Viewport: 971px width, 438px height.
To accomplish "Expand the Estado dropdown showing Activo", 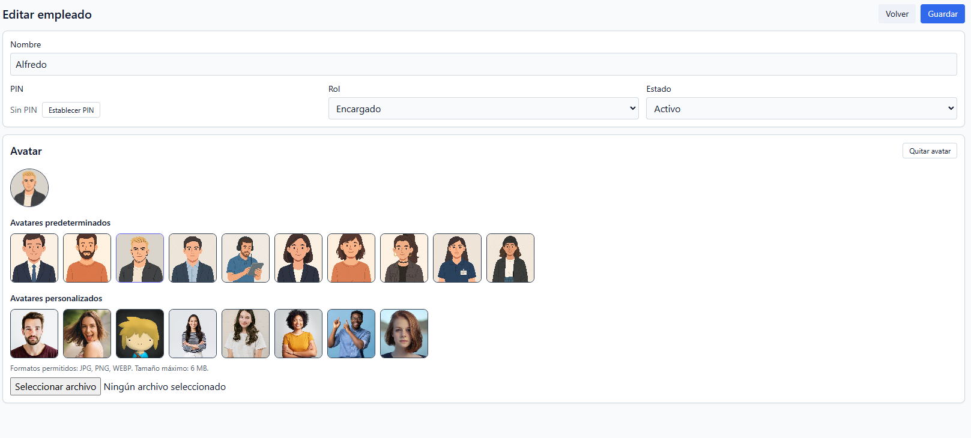I will tap(801, 109).
